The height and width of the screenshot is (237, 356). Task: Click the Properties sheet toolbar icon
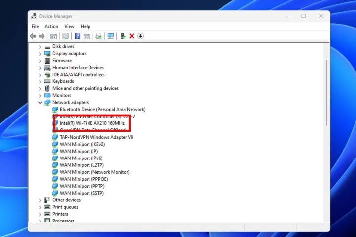65,36
